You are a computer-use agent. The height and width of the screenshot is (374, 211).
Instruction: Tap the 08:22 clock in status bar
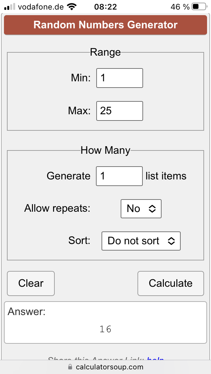coord(105,7)
